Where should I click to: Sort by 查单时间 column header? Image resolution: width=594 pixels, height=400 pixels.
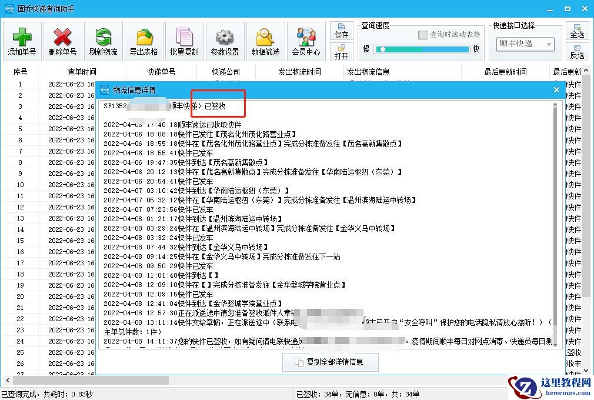(82, 72)
